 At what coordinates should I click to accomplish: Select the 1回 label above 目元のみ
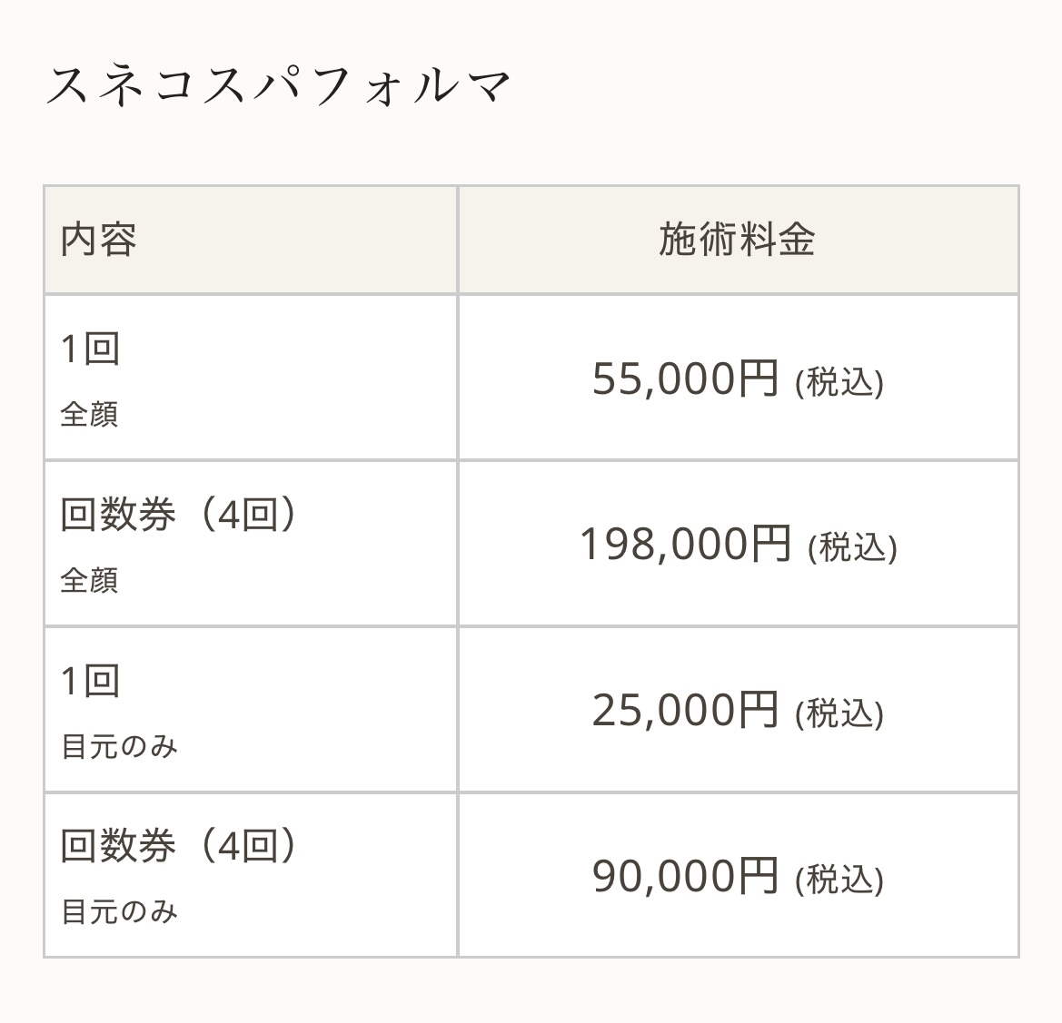[x=90, y=680]
